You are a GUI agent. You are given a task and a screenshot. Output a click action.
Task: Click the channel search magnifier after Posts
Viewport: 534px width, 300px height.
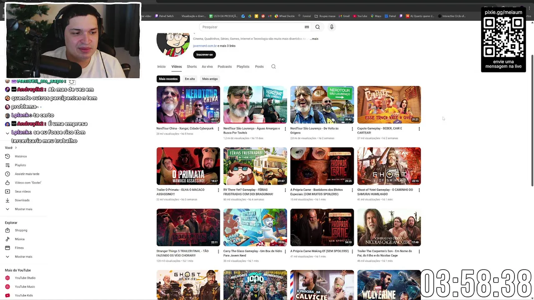(274, 67)
